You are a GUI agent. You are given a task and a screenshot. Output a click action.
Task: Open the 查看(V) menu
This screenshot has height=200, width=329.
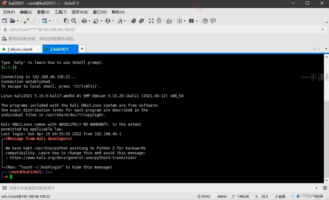[x=43, y=12]
